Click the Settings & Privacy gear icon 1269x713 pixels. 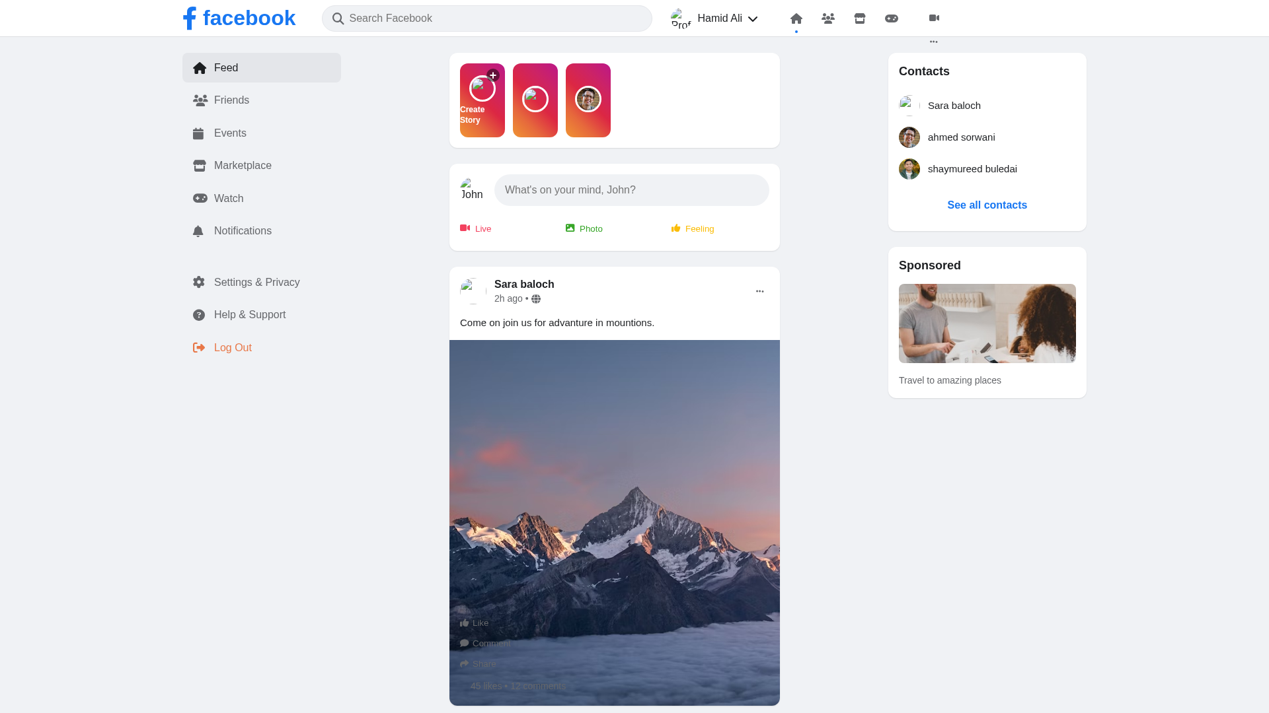[199, 282]
